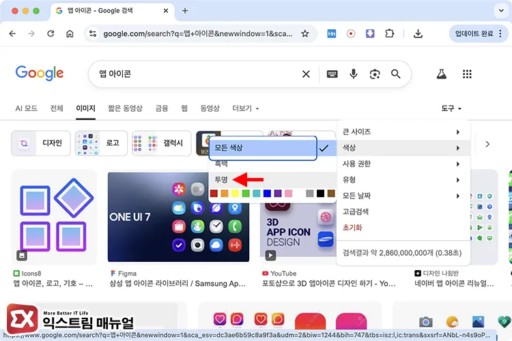Expand the 모든 날짜 submenu
The width and height of the screenshot is (512, 341).
[x=403, y=196]
